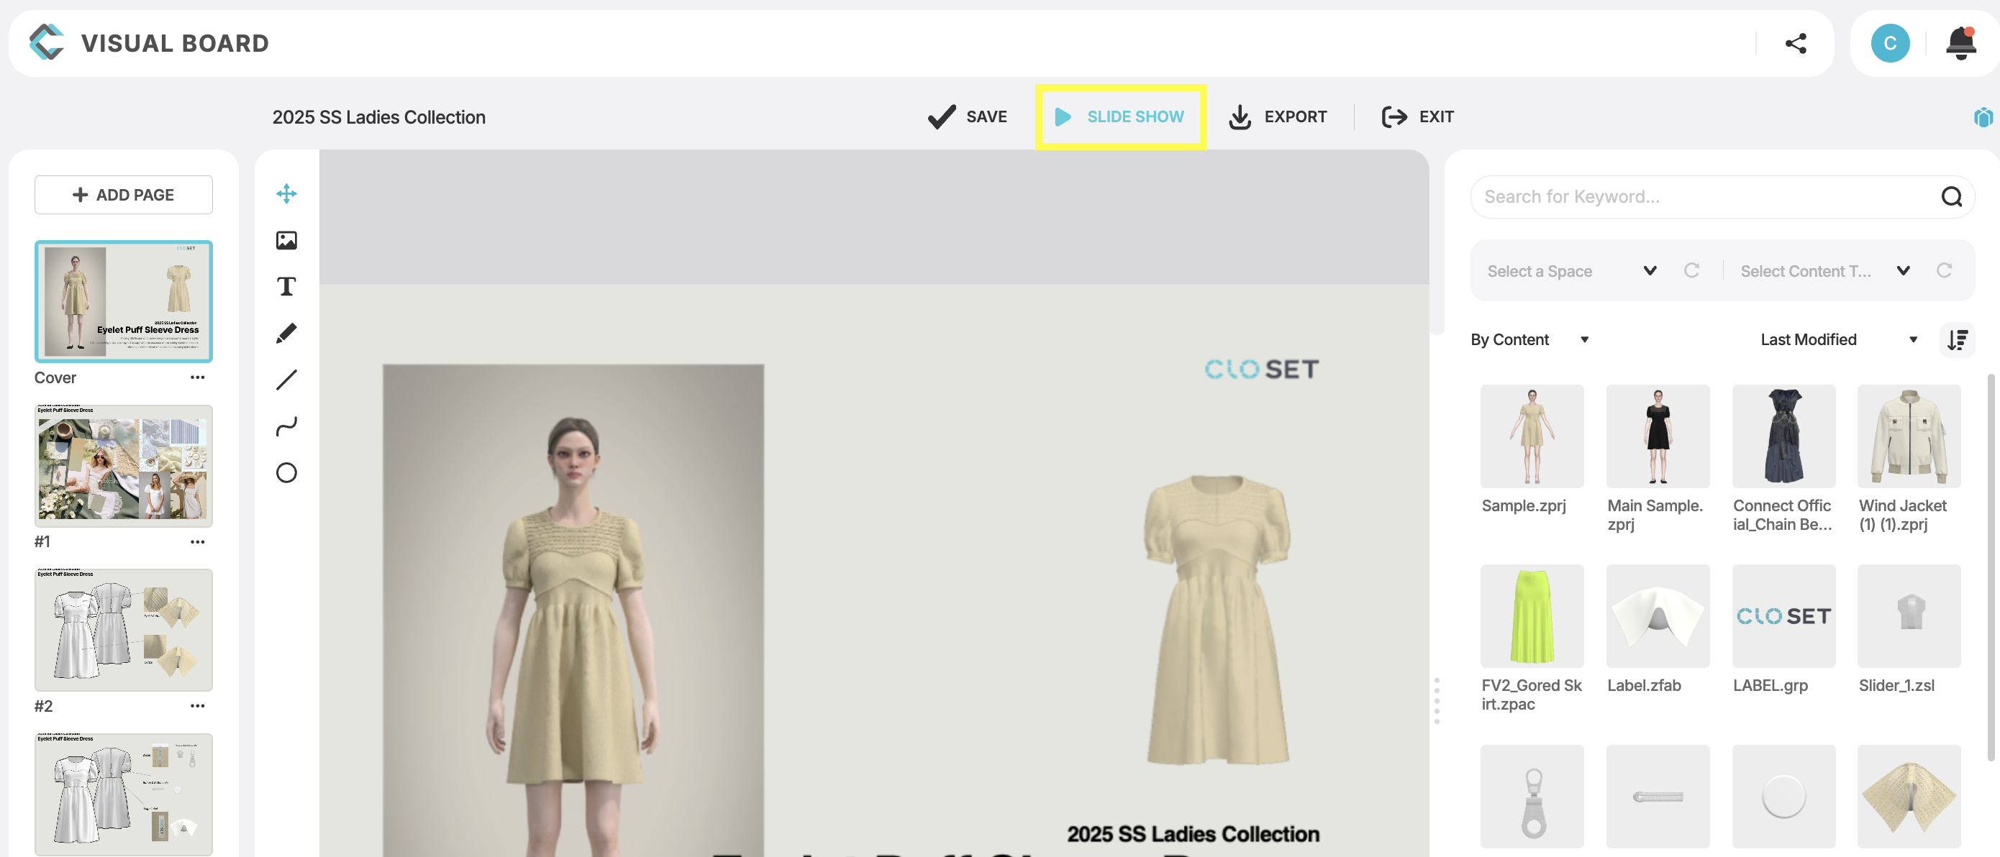Viewport: 2000px width, 857px height.
Task: Open page #1 options menu
Action: [x=197, y=542]
